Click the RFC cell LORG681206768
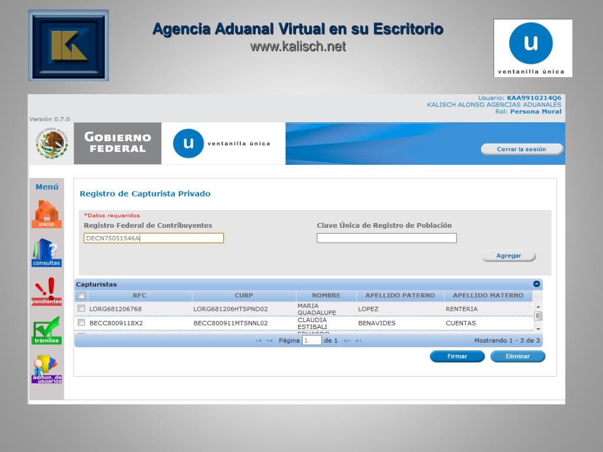Screen dimensions: 603x452 (115, 309)
